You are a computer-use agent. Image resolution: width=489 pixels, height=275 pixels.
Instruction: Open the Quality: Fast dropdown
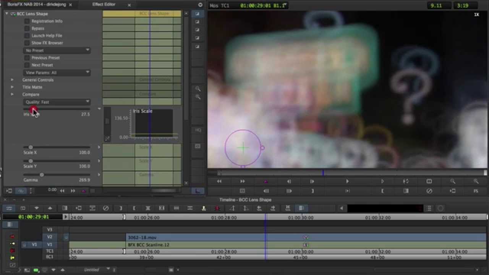pyautogui.click(x=57, y=102)
